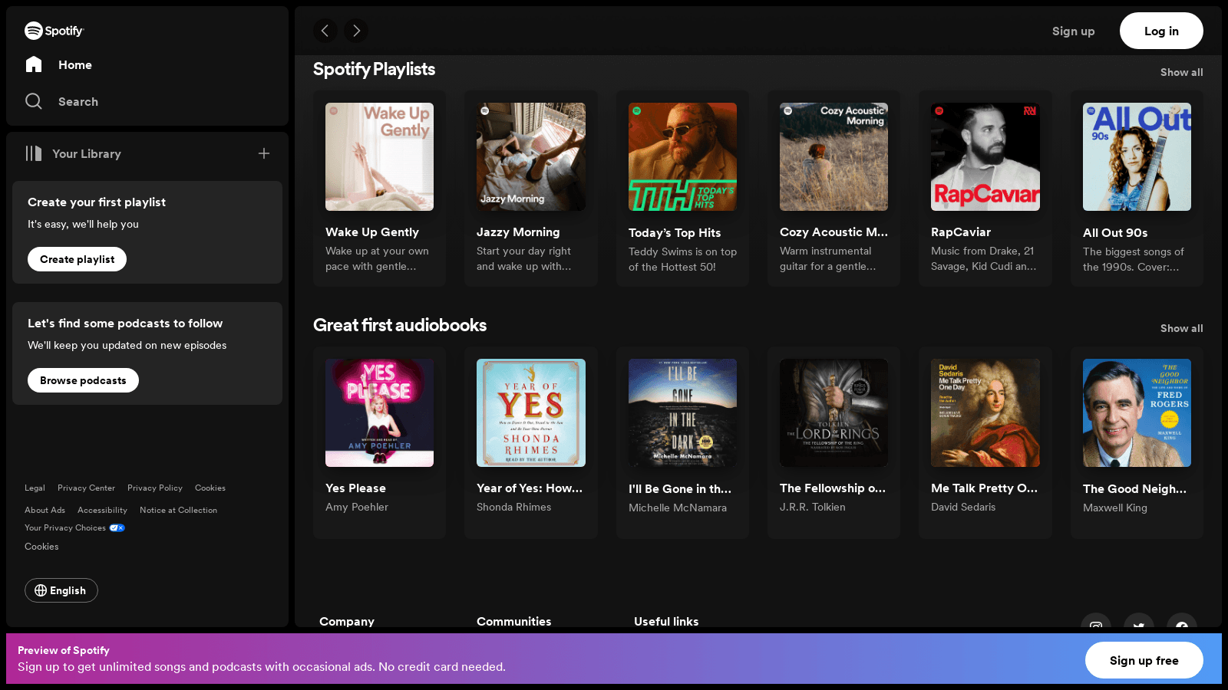Viewport: 1228px width, 690px height.
Task: Open Me Talk Pretty One Day cover
Action: coord(985,412)
